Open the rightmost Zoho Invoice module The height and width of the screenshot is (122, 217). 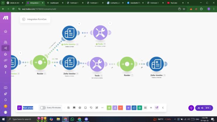156,64
